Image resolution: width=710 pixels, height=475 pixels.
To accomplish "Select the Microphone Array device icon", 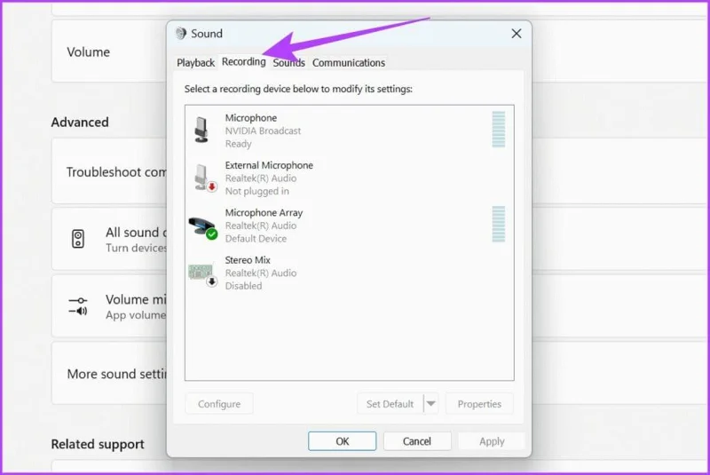I will point(203,227).
